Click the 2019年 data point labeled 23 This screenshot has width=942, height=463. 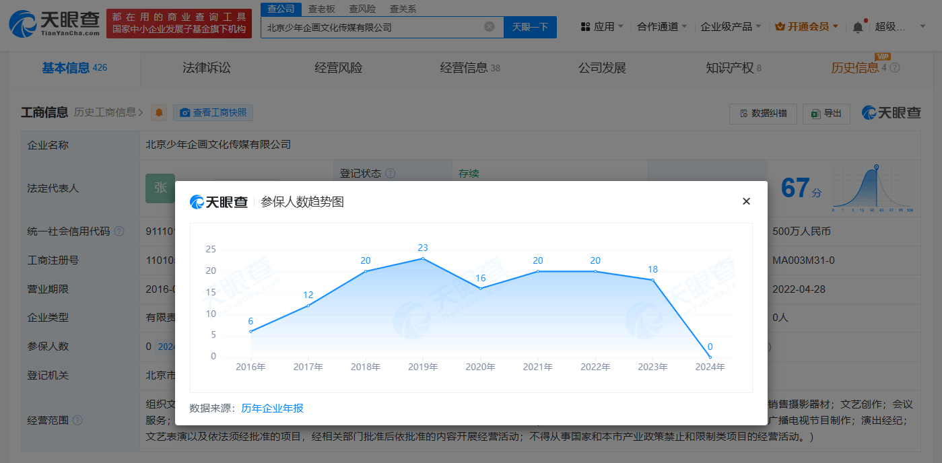pyautogui.click(x=423, y=258)
